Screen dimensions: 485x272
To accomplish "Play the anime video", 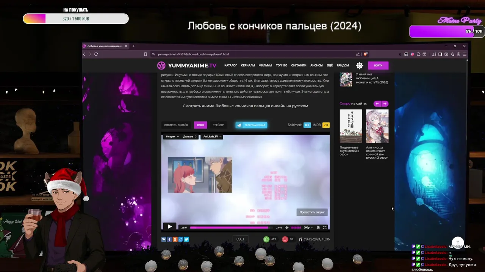I will [x=170, y=227].
